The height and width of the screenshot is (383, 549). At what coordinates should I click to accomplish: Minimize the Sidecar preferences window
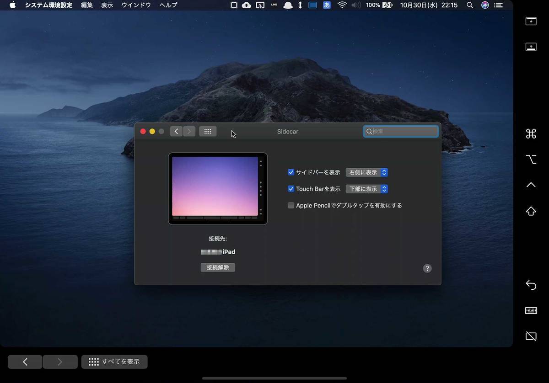[x=152, y=131]
